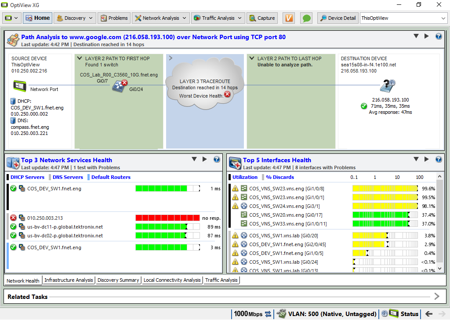Click the switch icon in Layer 2 path
The image size is (450, 320).
pos(119,86)
